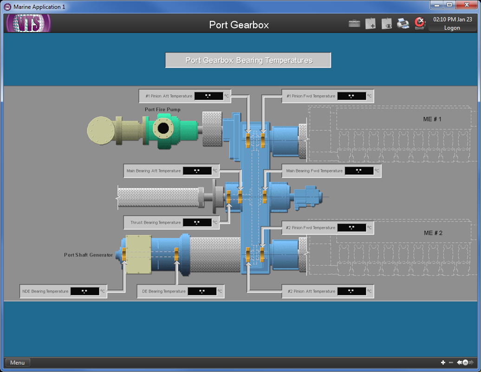Click Port Gearbox Bearing Temperatures title
481x372 pixels.
point(248,60)
